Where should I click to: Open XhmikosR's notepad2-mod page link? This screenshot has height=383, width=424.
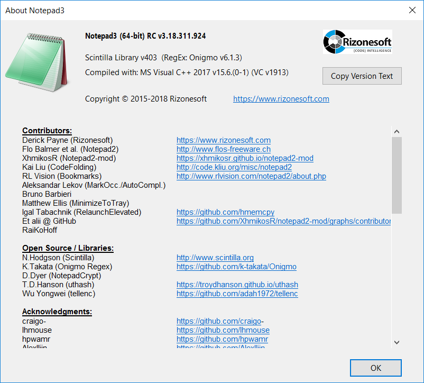click(x=245, y=158)
